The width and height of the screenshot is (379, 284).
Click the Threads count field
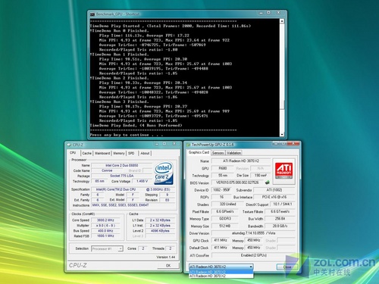(x=171, y=248)
